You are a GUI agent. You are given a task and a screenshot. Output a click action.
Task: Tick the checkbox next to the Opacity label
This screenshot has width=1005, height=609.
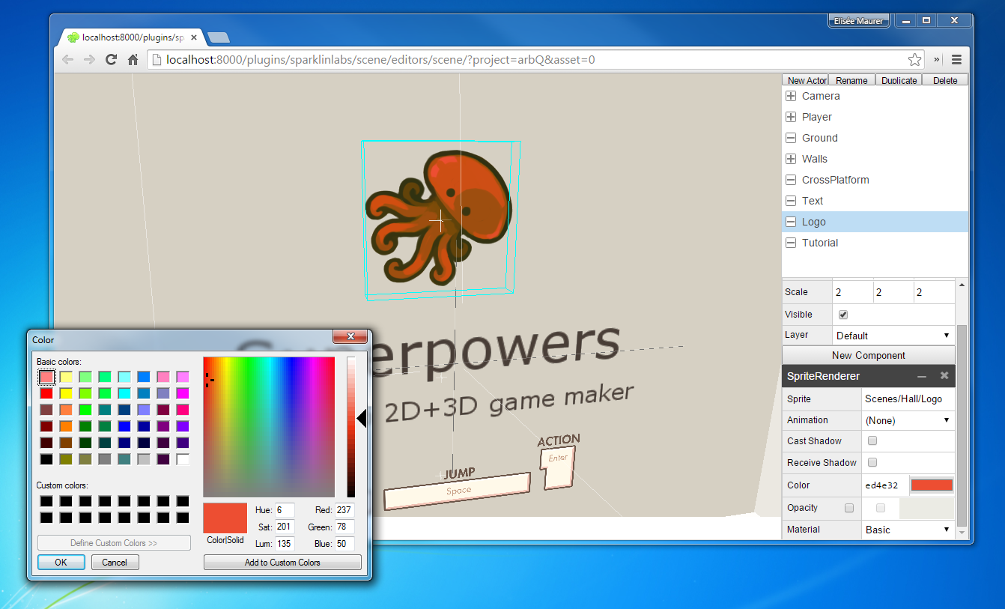coord(849,508)
